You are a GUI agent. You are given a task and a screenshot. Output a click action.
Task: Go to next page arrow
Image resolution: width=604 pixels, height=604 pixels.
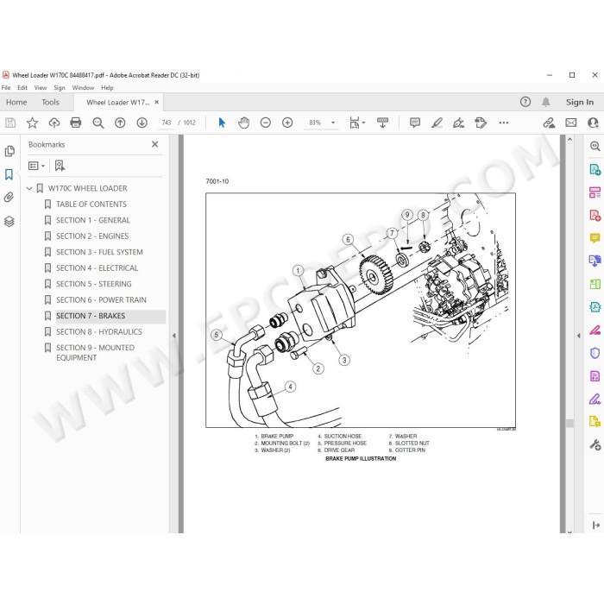(x=142, y=123)
